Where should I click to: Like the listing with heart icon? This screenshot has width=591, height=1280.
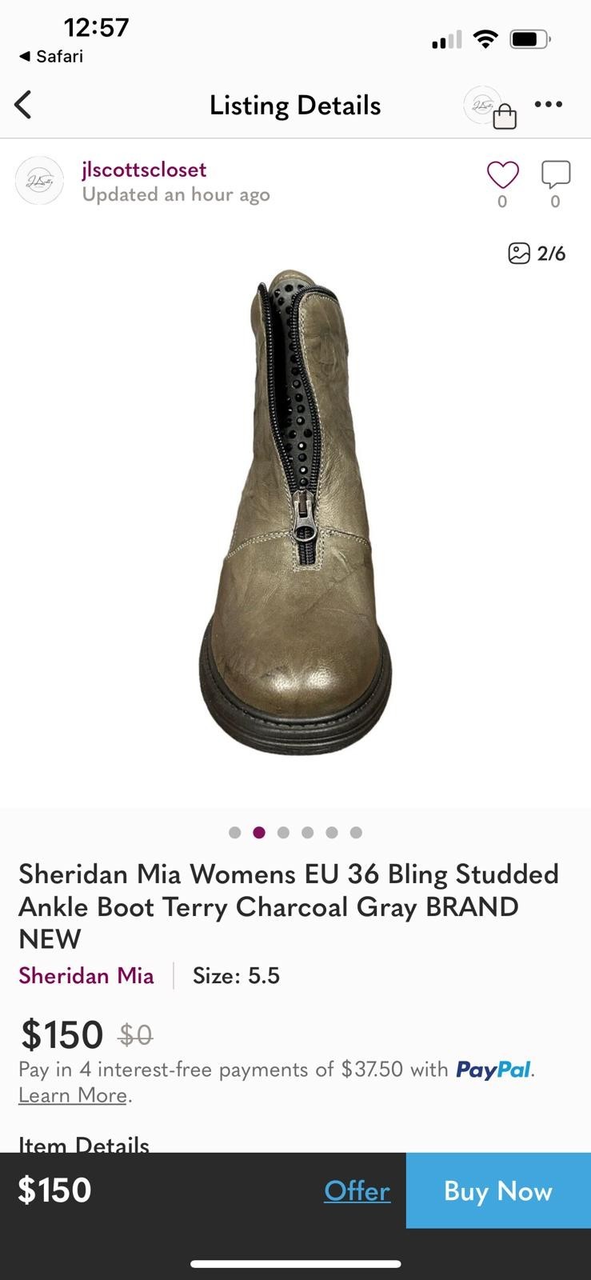point(502,174)
